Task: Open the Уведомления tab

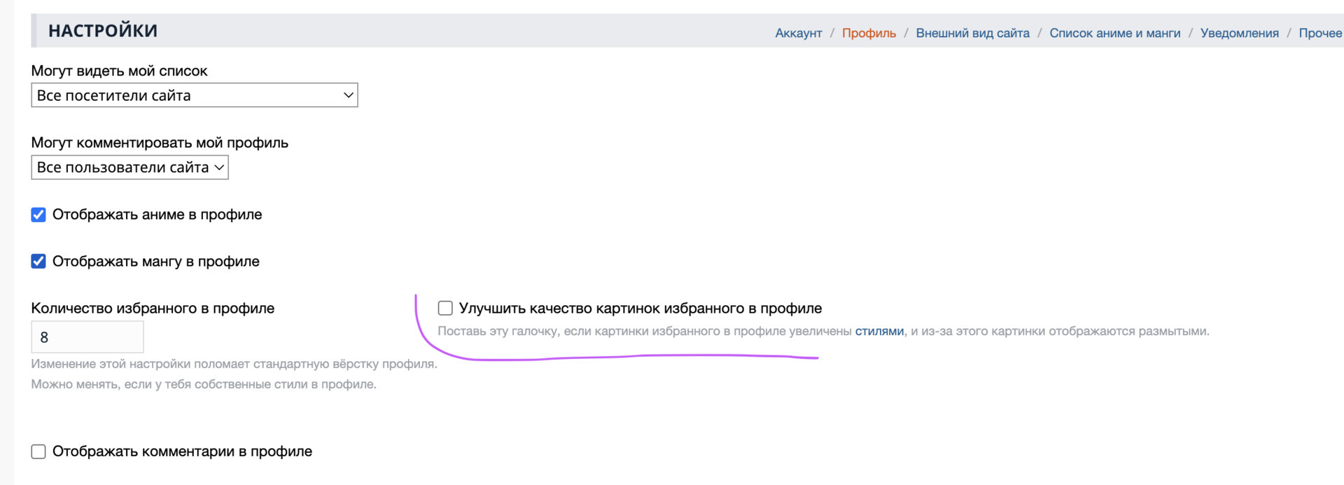Action: pos(1239,33)
